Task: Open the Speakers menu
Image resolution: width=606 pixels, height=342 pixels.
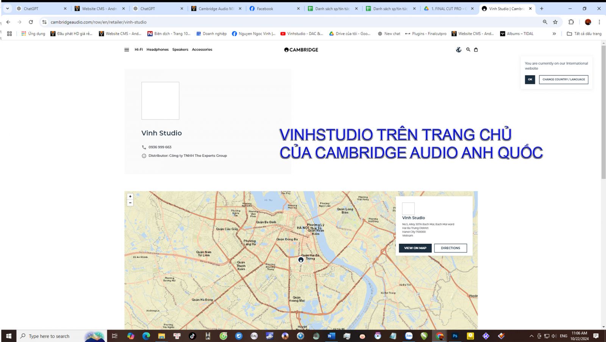Action: 180,50
